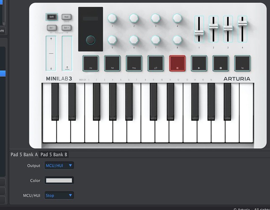The image size is (270, 210).
Task: Click the first black piano key
Action: click(x=55, y=102)
